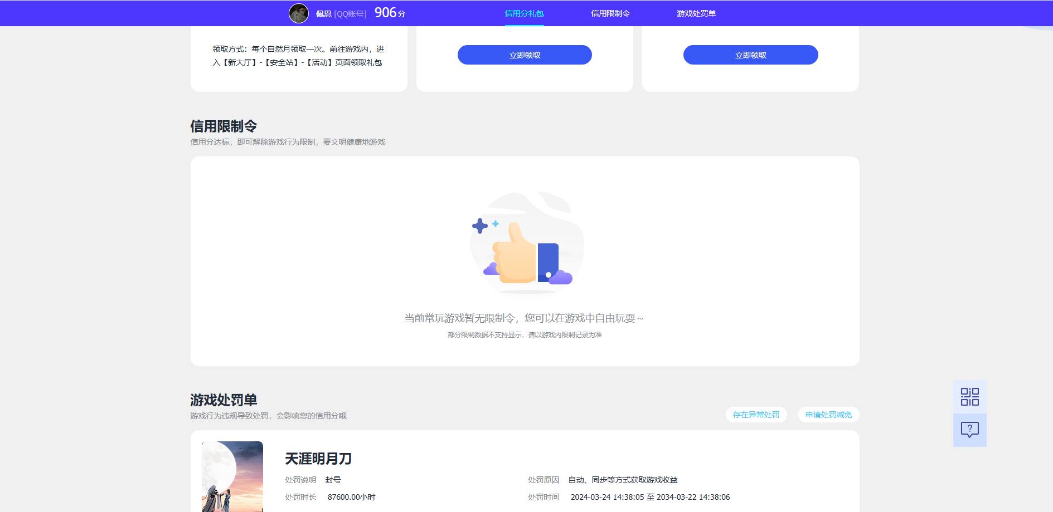Switch to the 游戏处罚单 tab
1053x512 pixels.
(x=696, y=13)
